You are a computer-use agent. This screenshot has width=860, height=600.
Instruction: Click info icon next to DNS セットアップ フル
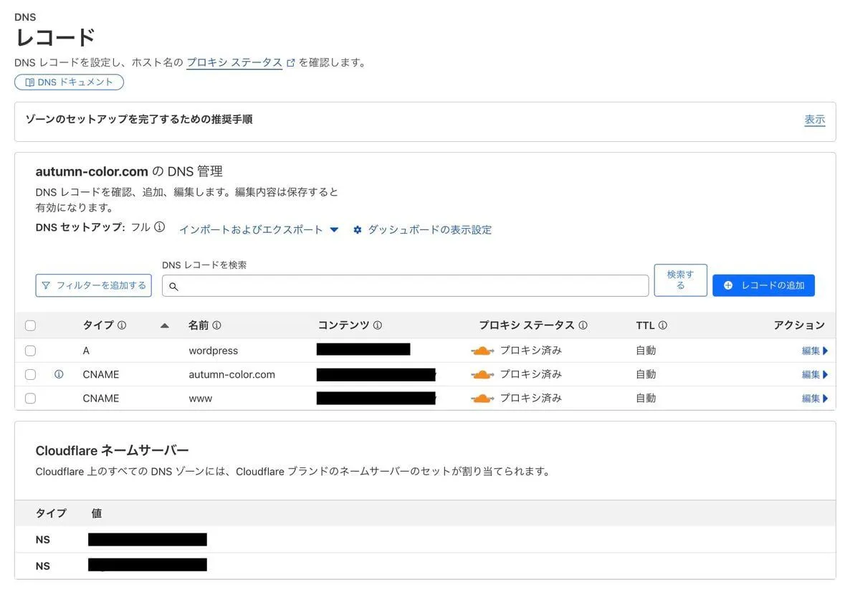pyautogui.click(x=160, y=227)
